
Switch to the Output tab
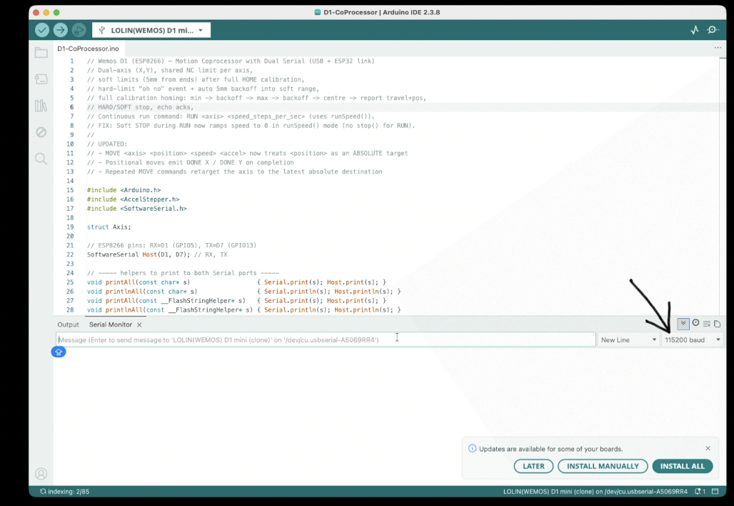pyautogui.click(x=69, y=324)
